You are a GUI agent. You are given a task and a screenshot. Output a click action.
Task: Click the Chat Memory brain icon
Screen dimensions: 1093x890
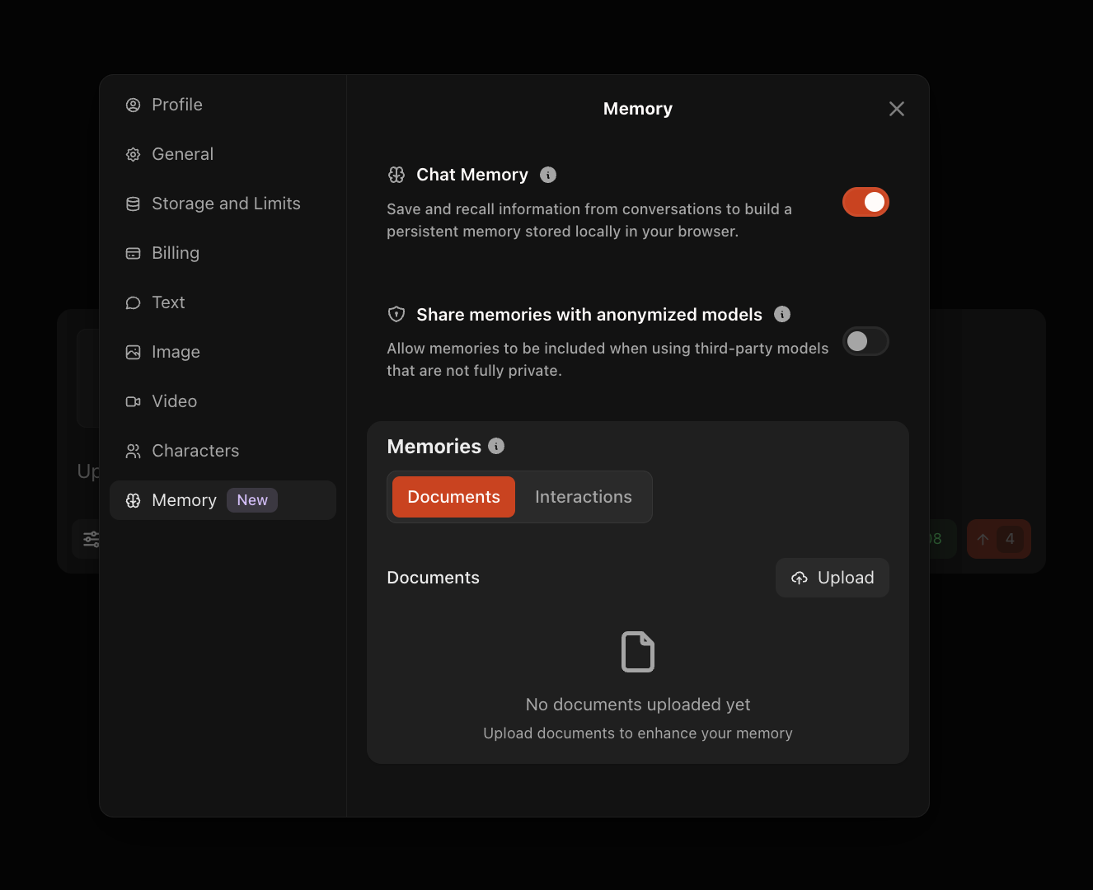[396, 175]
